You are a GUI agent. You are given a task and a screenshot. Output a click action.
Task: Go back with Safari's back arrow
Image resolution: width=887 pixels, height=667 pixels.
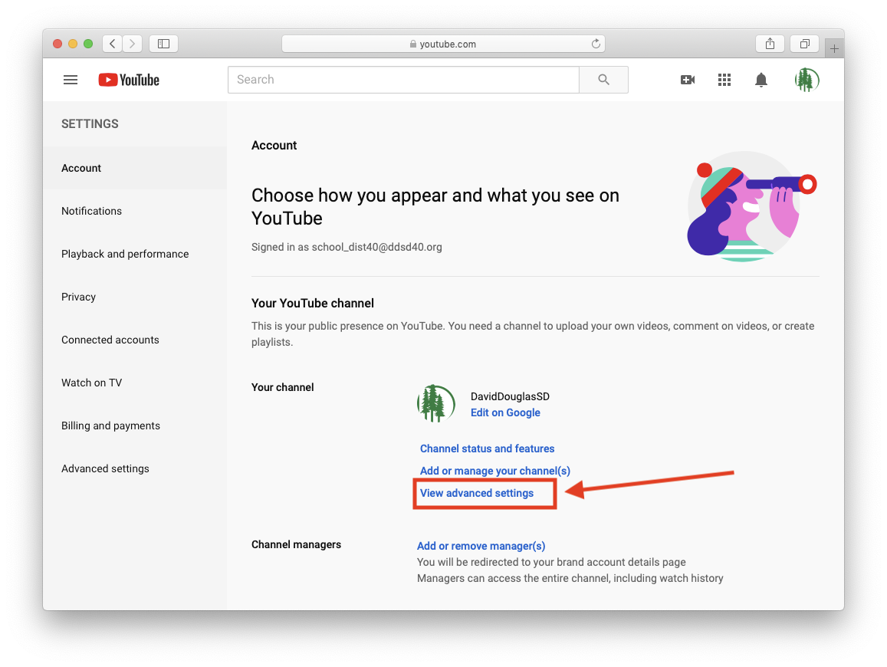point(113,44)
